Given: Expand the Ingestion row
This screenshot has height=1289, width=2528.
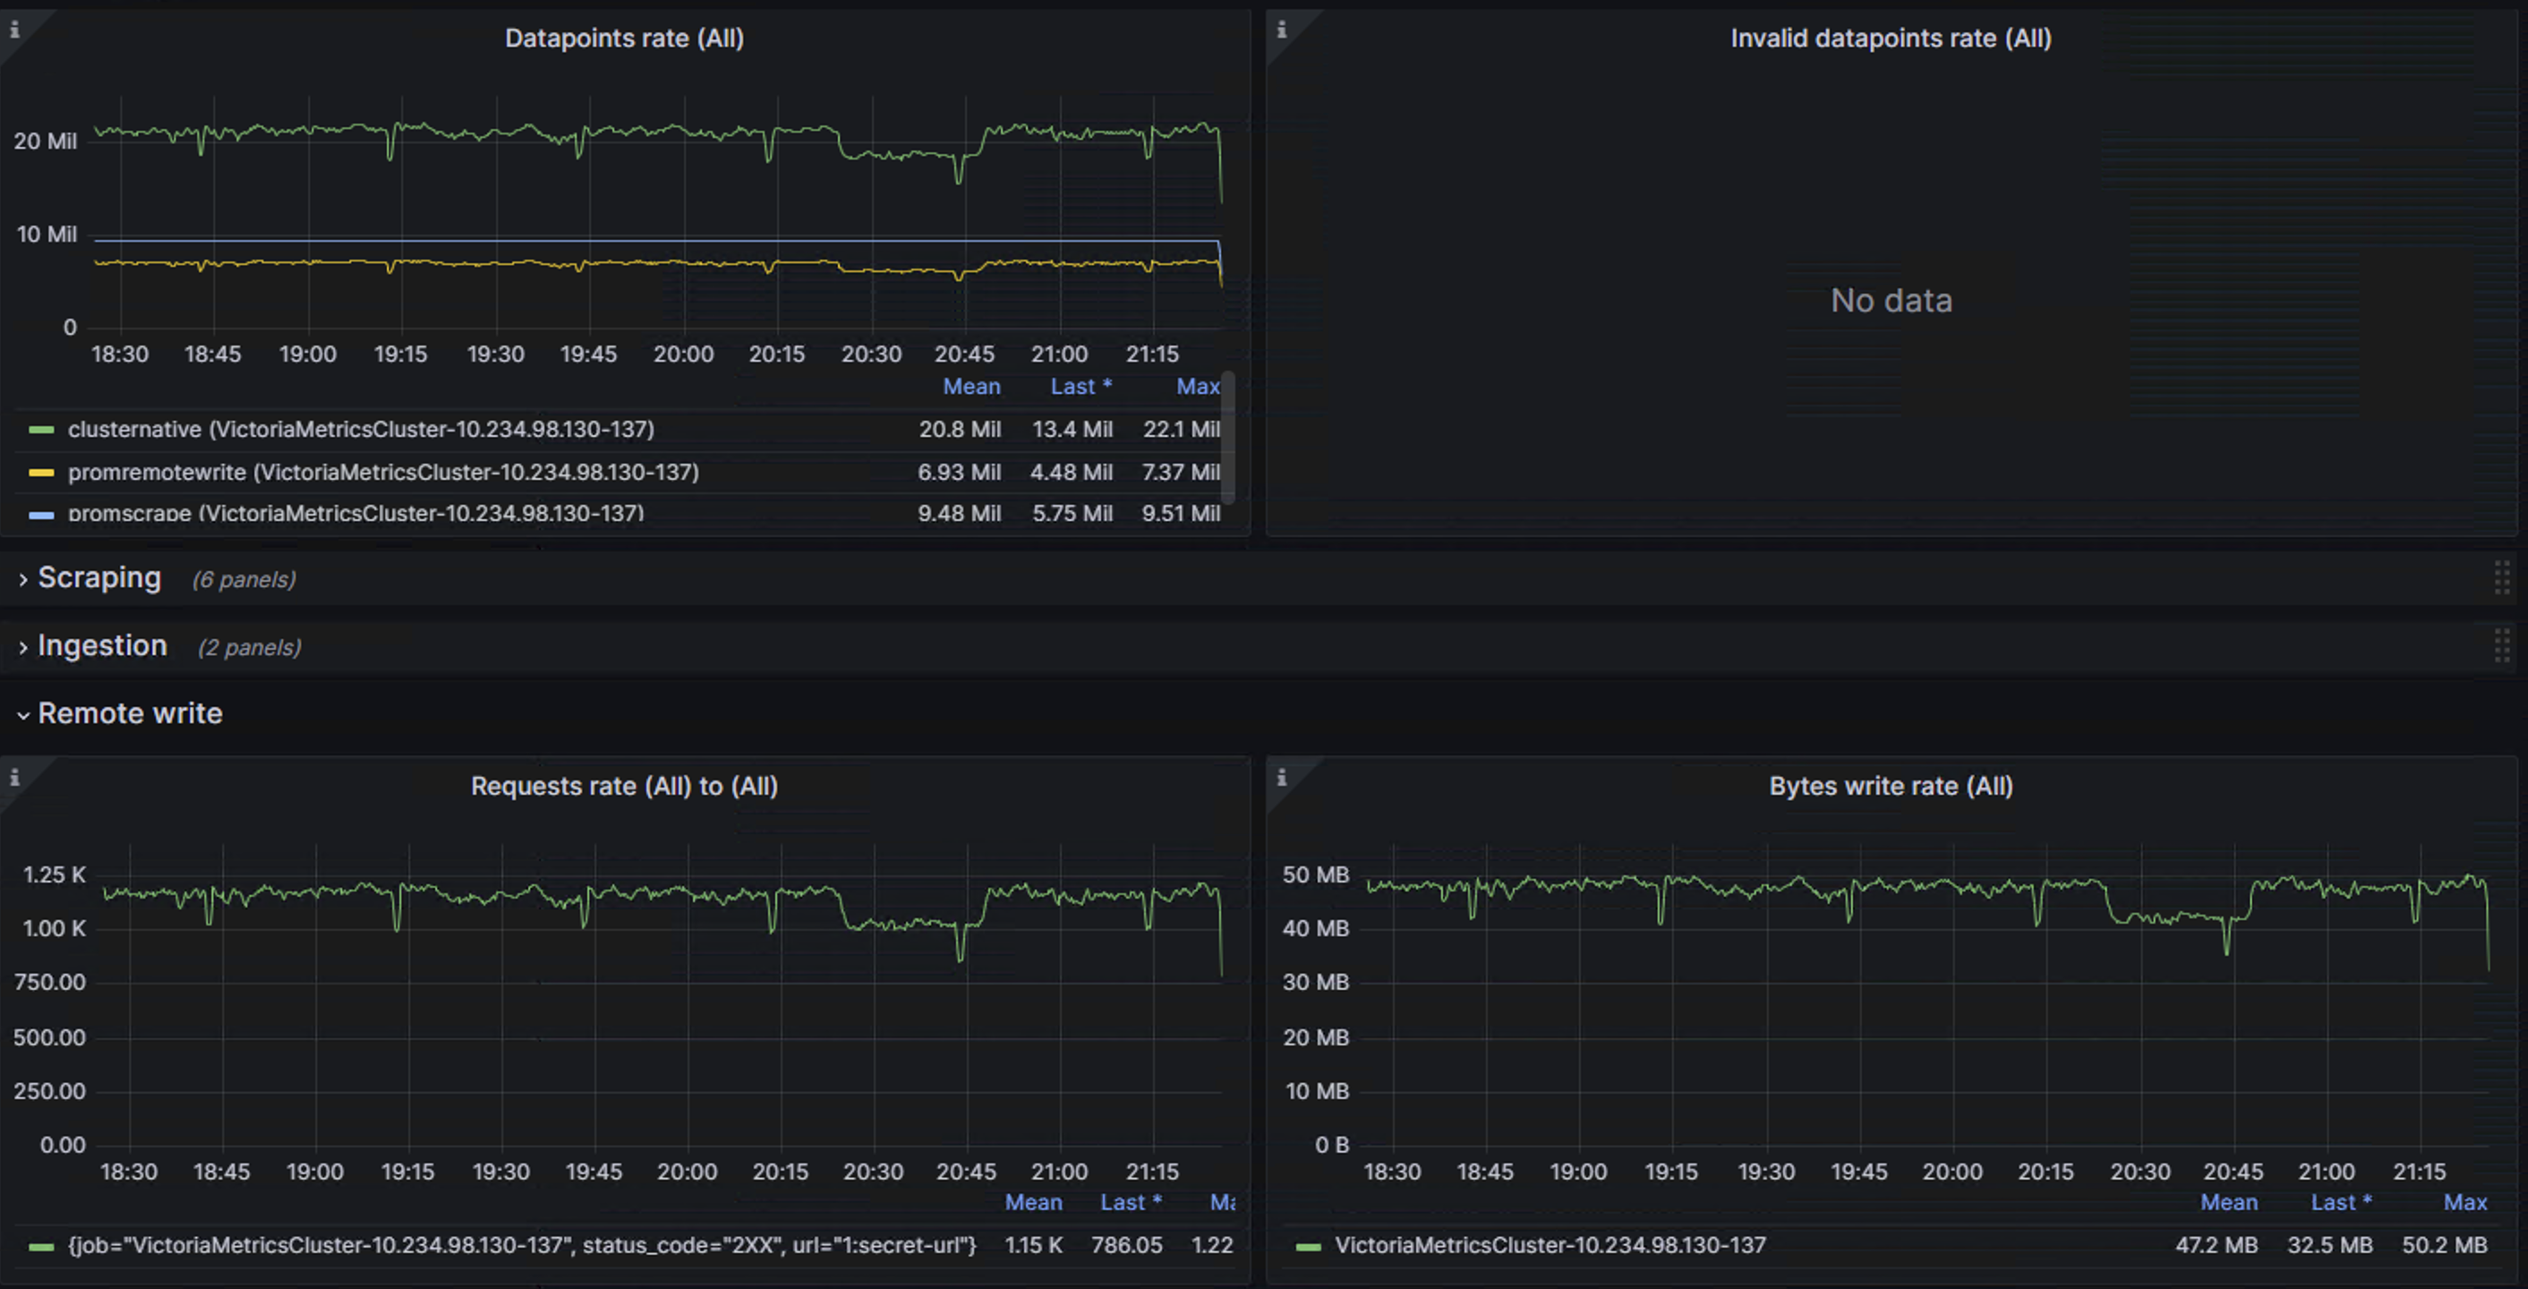Looking at the screenshot, I should (x=102, y=645).
